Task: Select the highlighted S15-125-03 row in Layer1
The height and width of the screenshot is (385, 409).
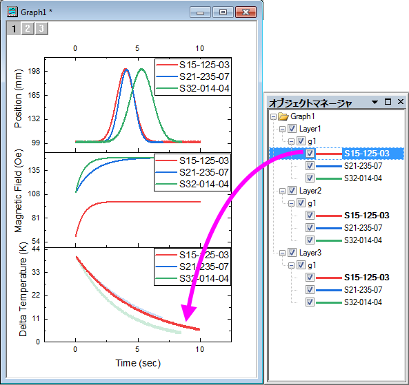Action: 337,154
